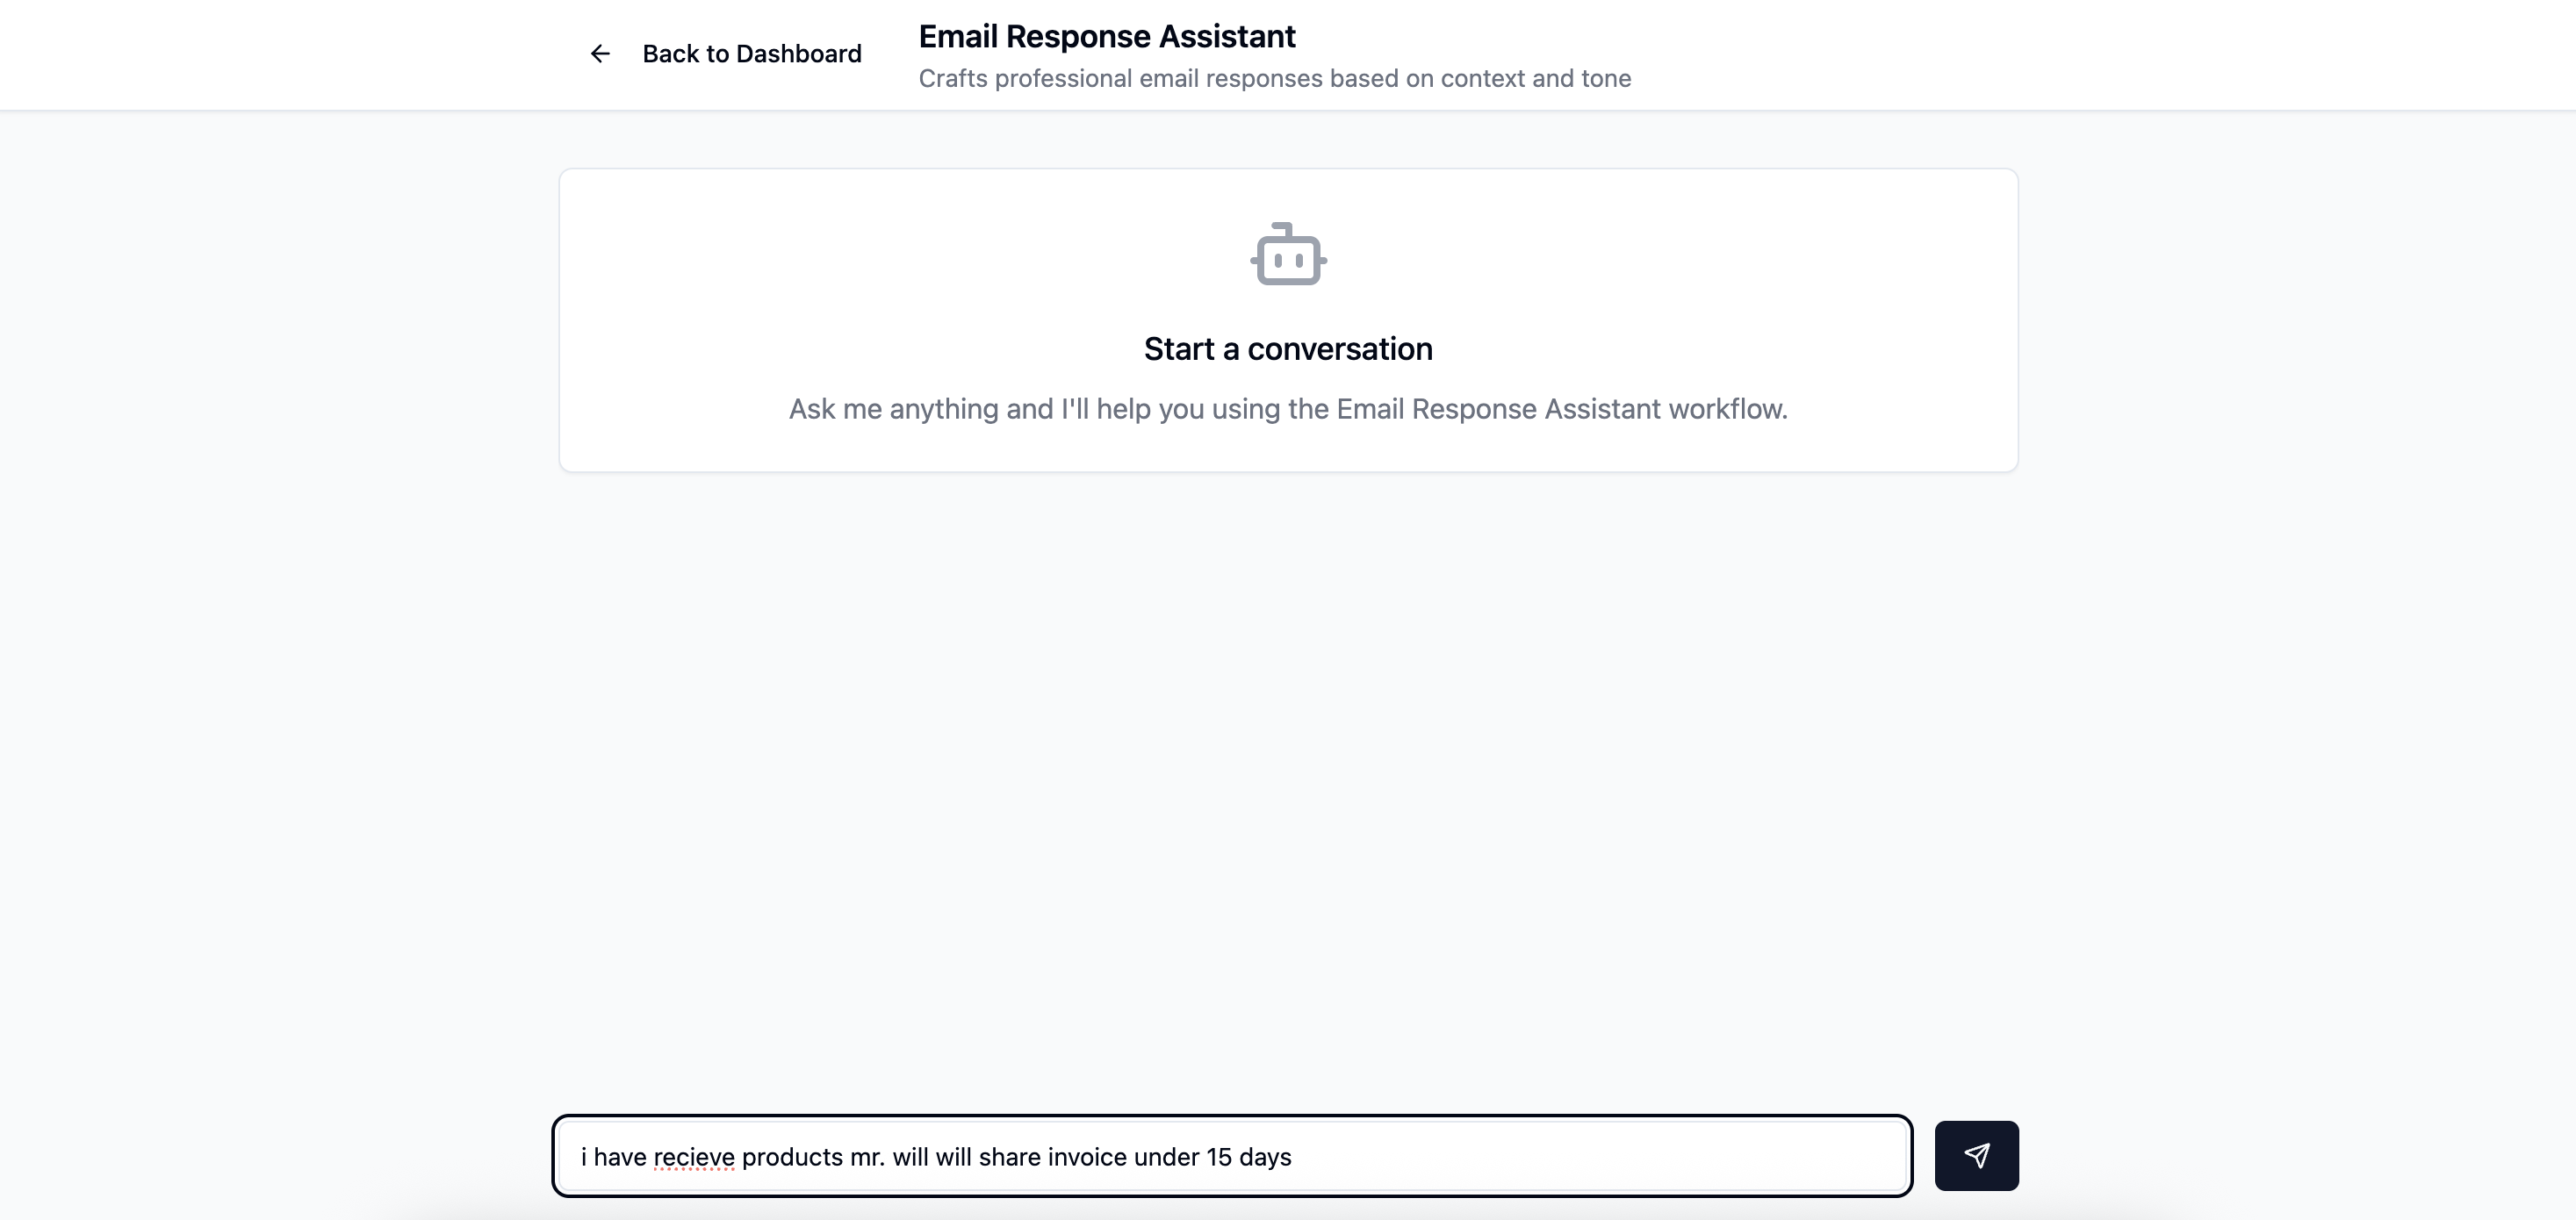
Task: Click empty header area right of the subtitle
Action: [2100, 55]
